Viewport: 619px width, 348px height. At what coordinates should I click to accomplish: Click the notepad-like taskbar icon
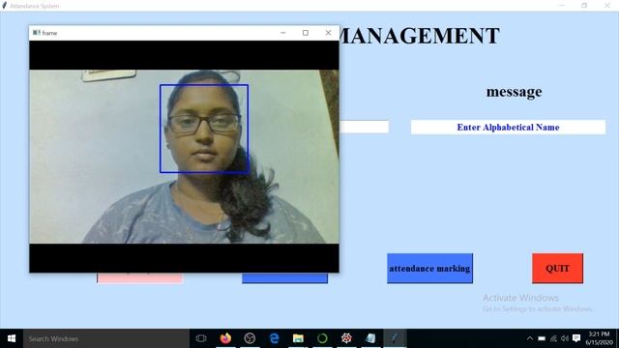point(370,338)
